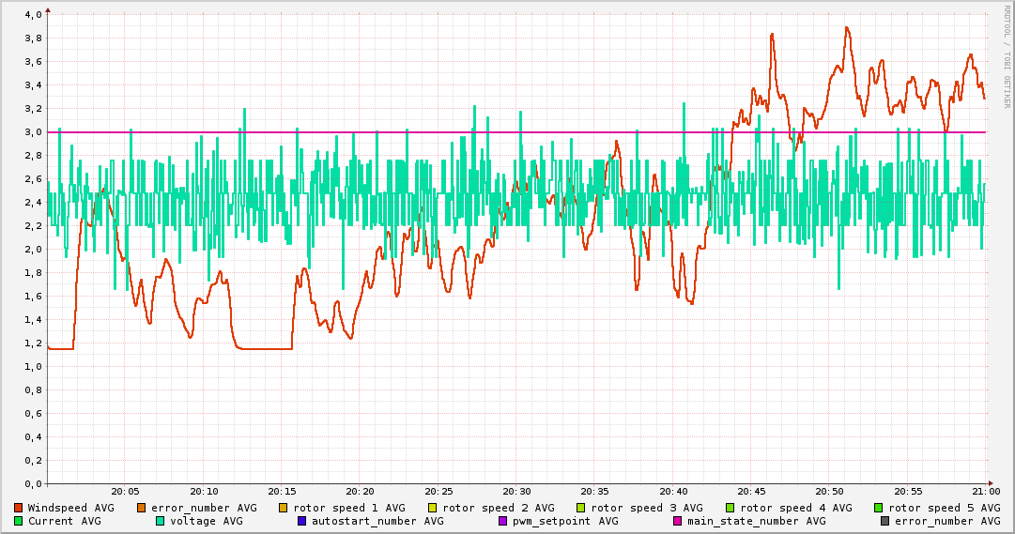This screenshot has width=1015, height=534.
Task: Select the rotor speed 4 AVG legend square
Action: pos(730,508)
